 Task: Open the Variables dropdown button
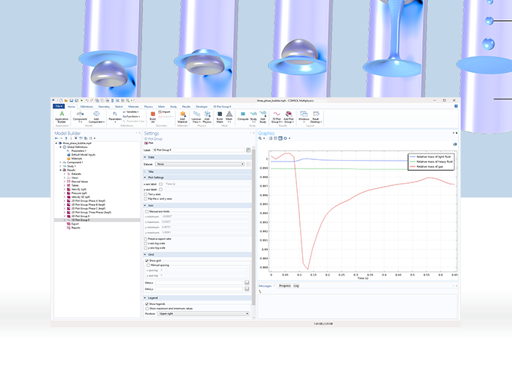tap(131, 112)
